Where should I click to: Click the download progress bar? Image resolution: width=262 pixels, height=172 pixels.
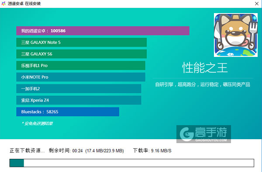[132, 163]
